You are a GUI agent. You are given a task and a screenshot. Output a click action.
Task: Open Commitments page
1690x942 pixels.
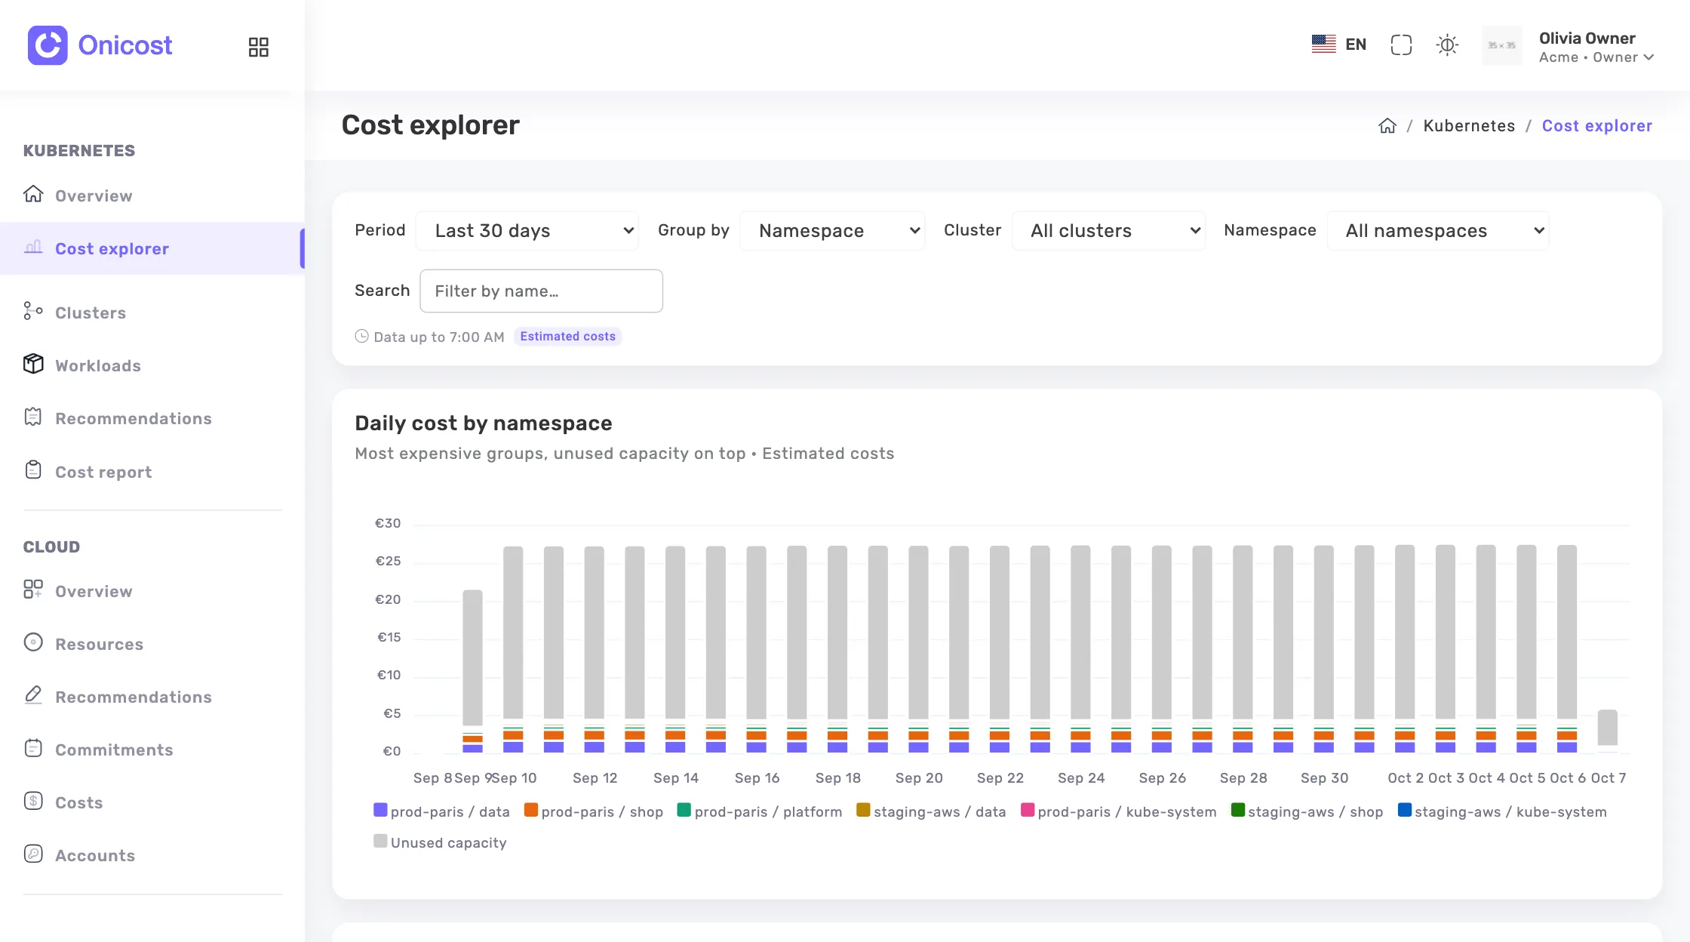tap(114, 750)
